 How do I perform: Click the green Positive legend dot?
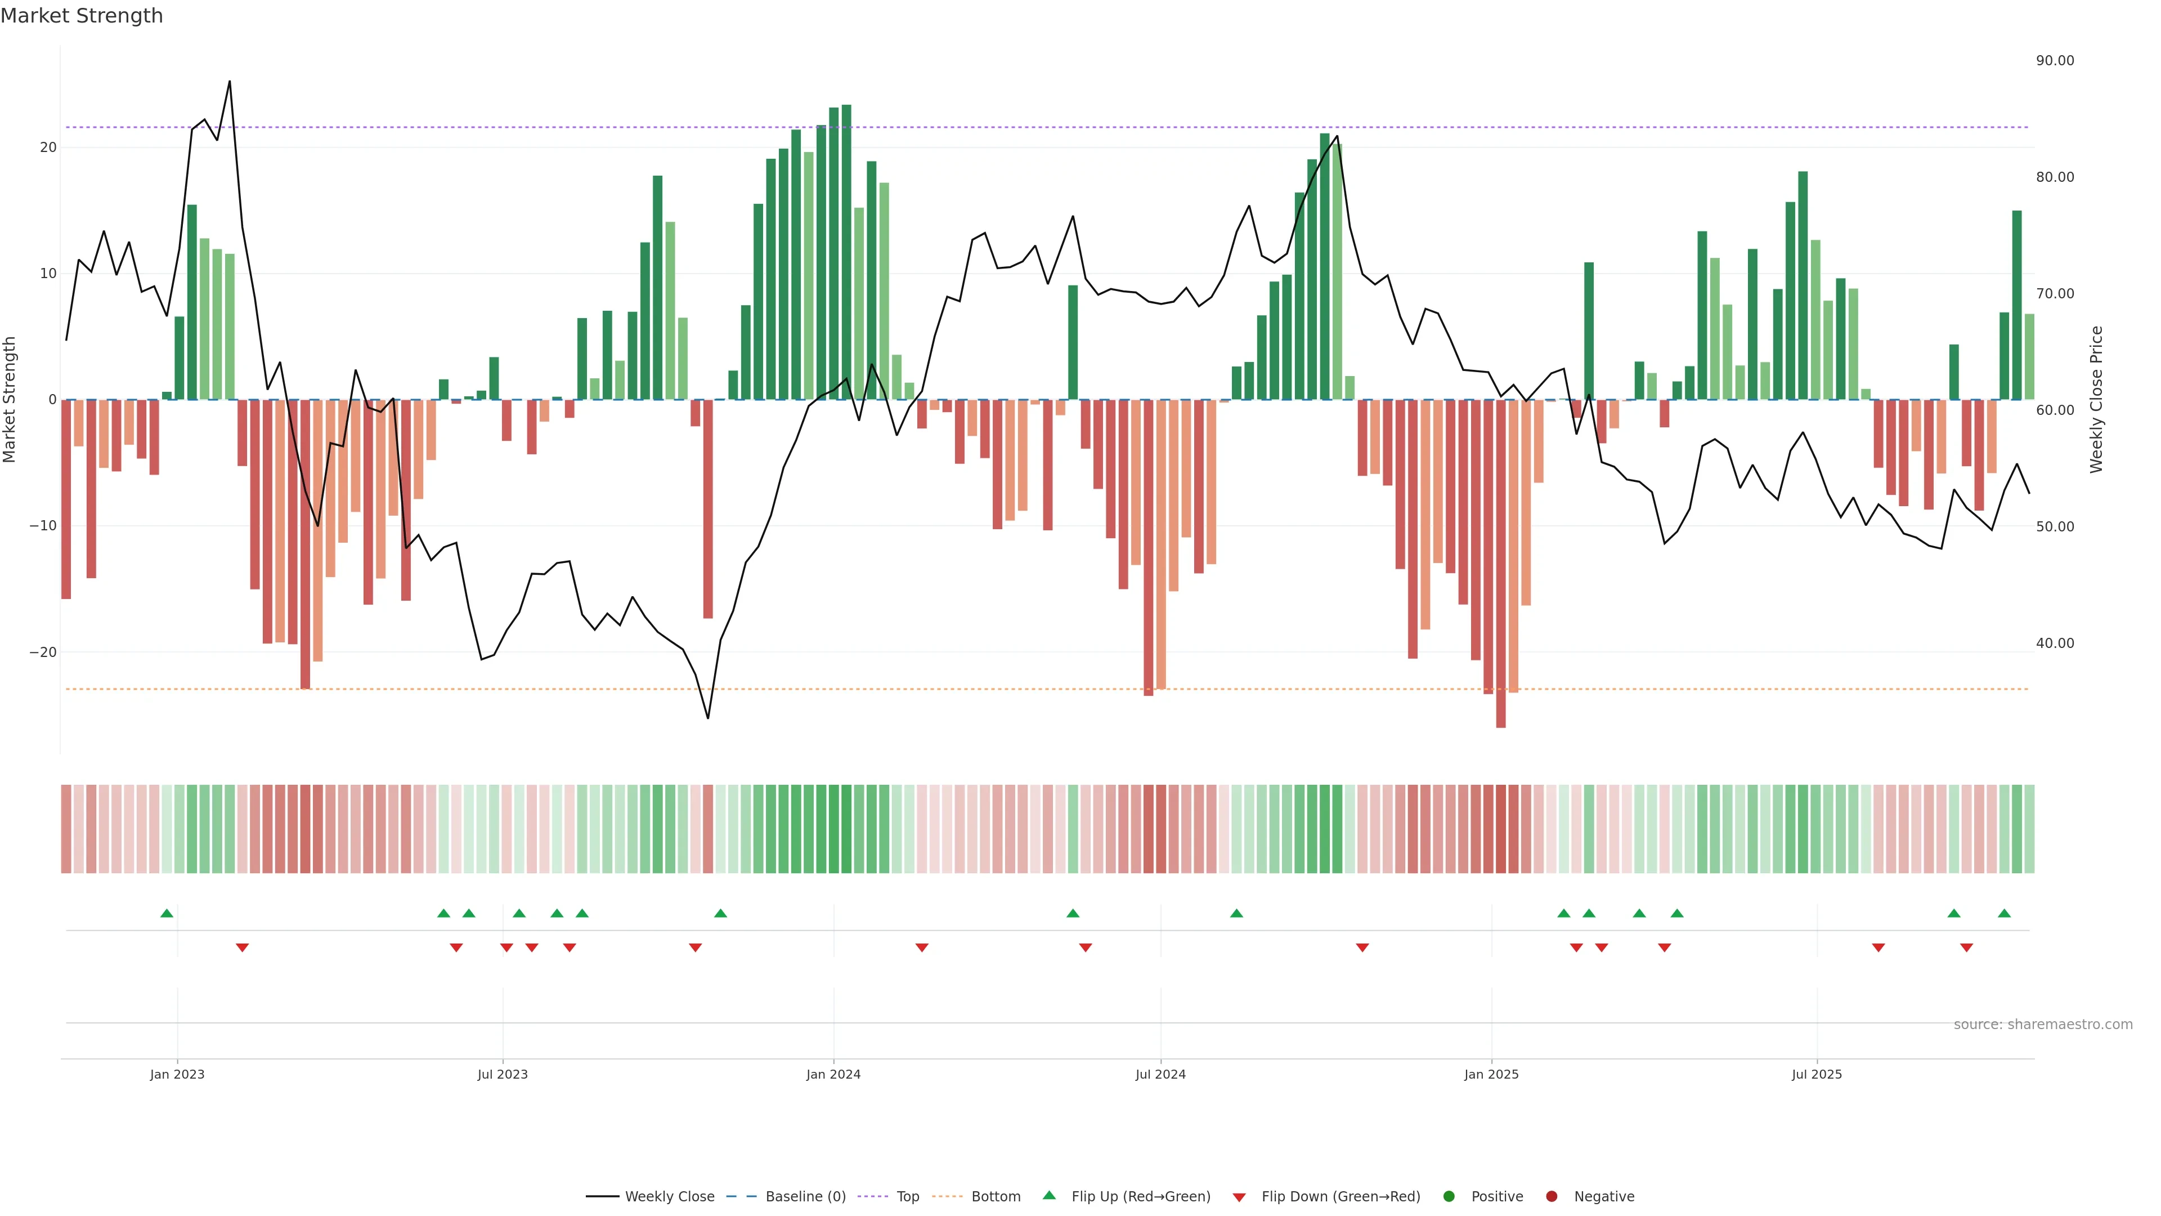[1449, 1197]
